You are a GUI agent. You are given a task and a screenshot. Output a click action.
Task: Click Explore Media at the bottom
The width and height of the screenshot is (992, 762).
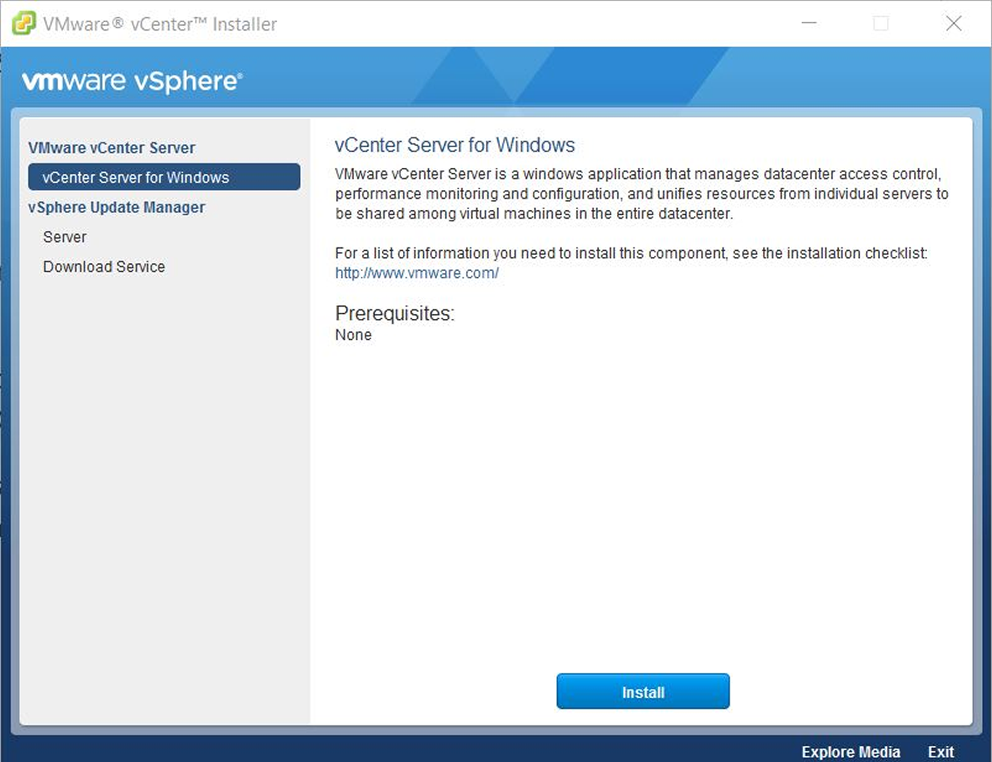(851, 752)
